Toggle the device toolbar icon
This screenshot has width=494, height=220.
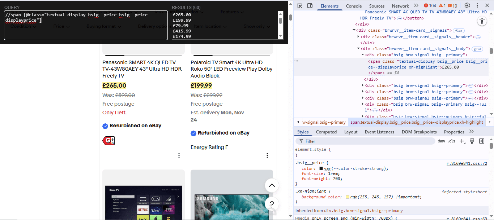310,6
